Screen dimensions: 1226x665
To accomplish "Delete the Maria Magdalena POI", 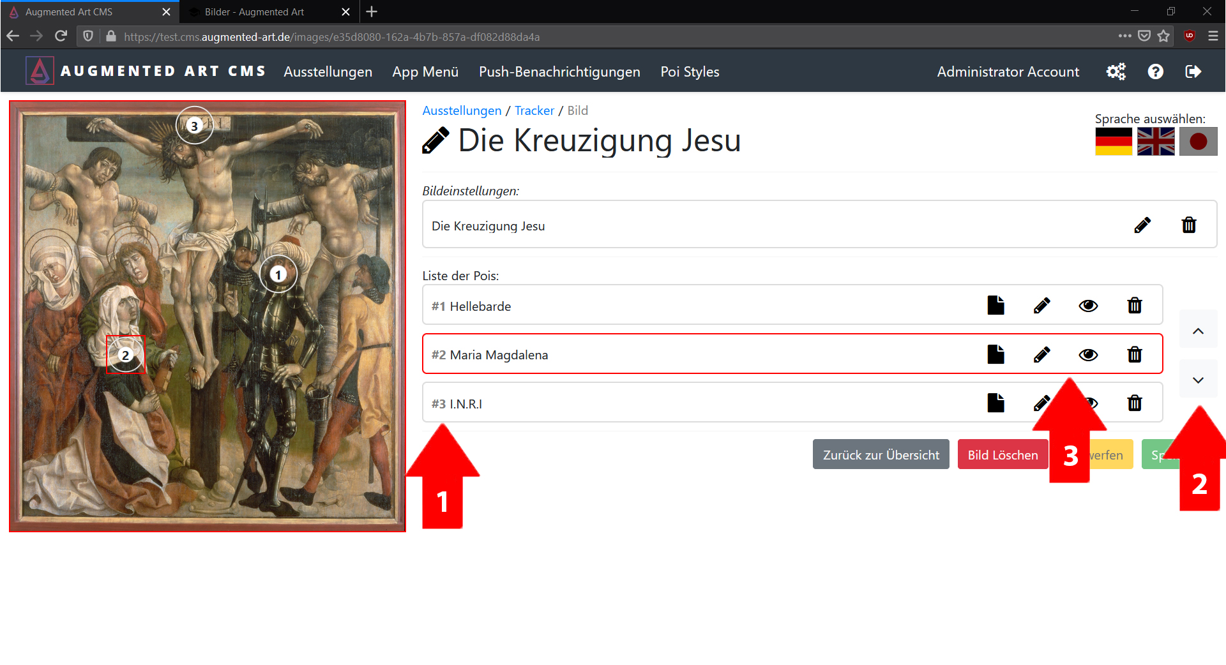I will [x=1135, y=354].
